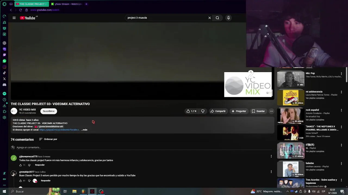The image size is (348, 195).
Task: Open options menu for @ronaldpc0077 comment
Action: click(271, 172)
